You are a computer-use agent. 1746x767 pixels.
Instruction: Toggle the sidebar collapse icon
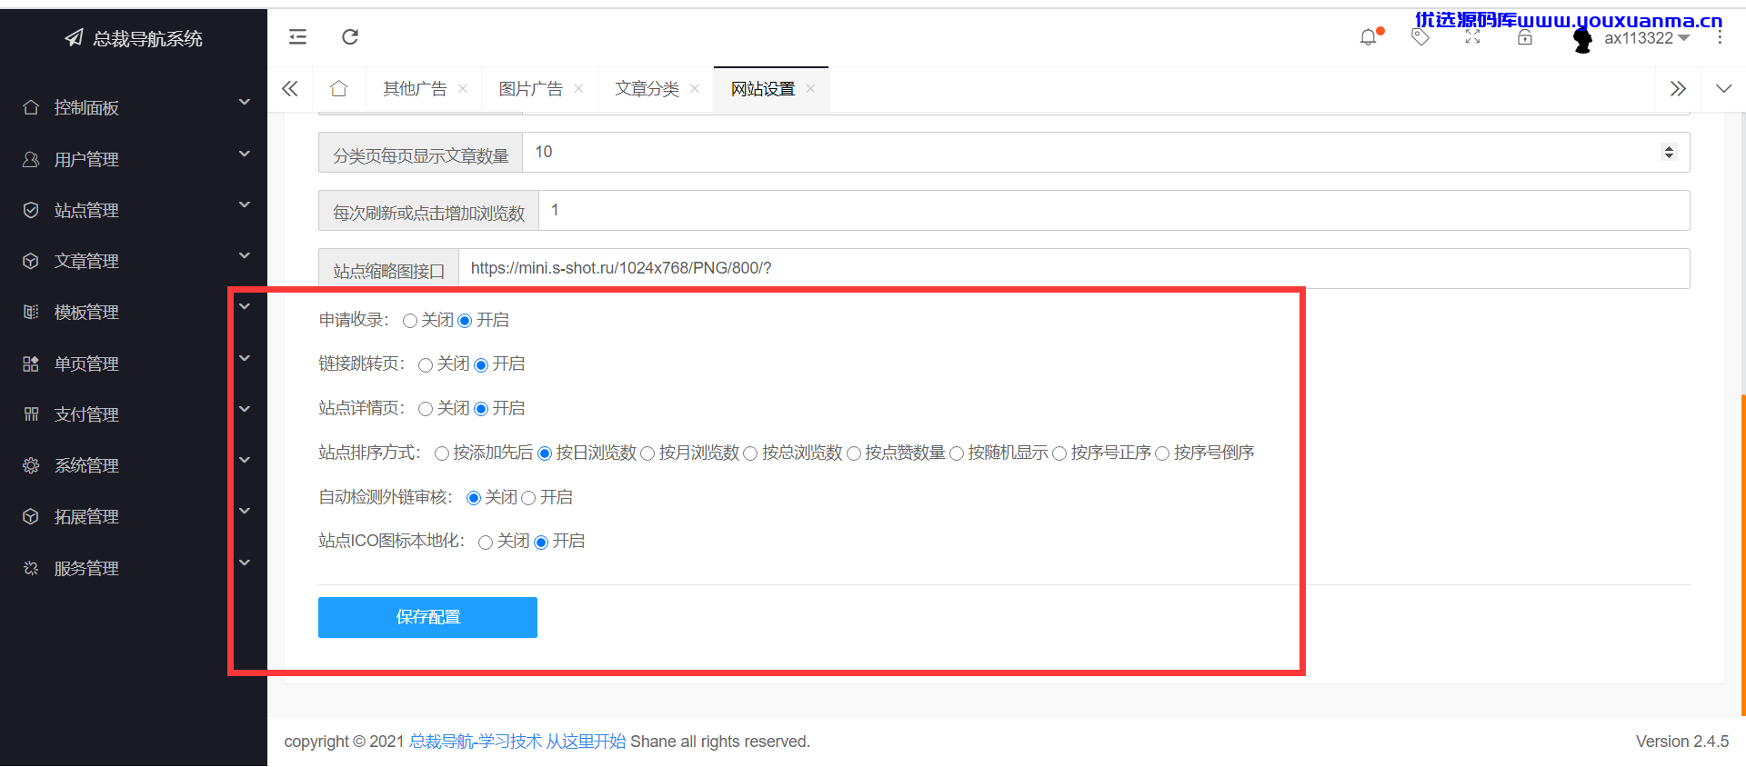coord(297,37)
